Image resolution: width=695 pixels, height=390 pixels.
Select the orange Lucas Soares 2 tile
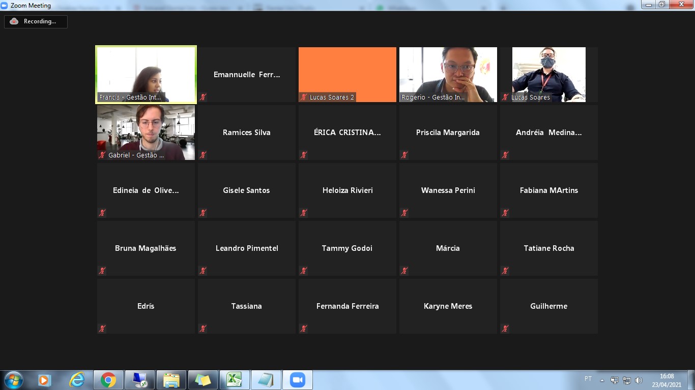click(347, 75)
